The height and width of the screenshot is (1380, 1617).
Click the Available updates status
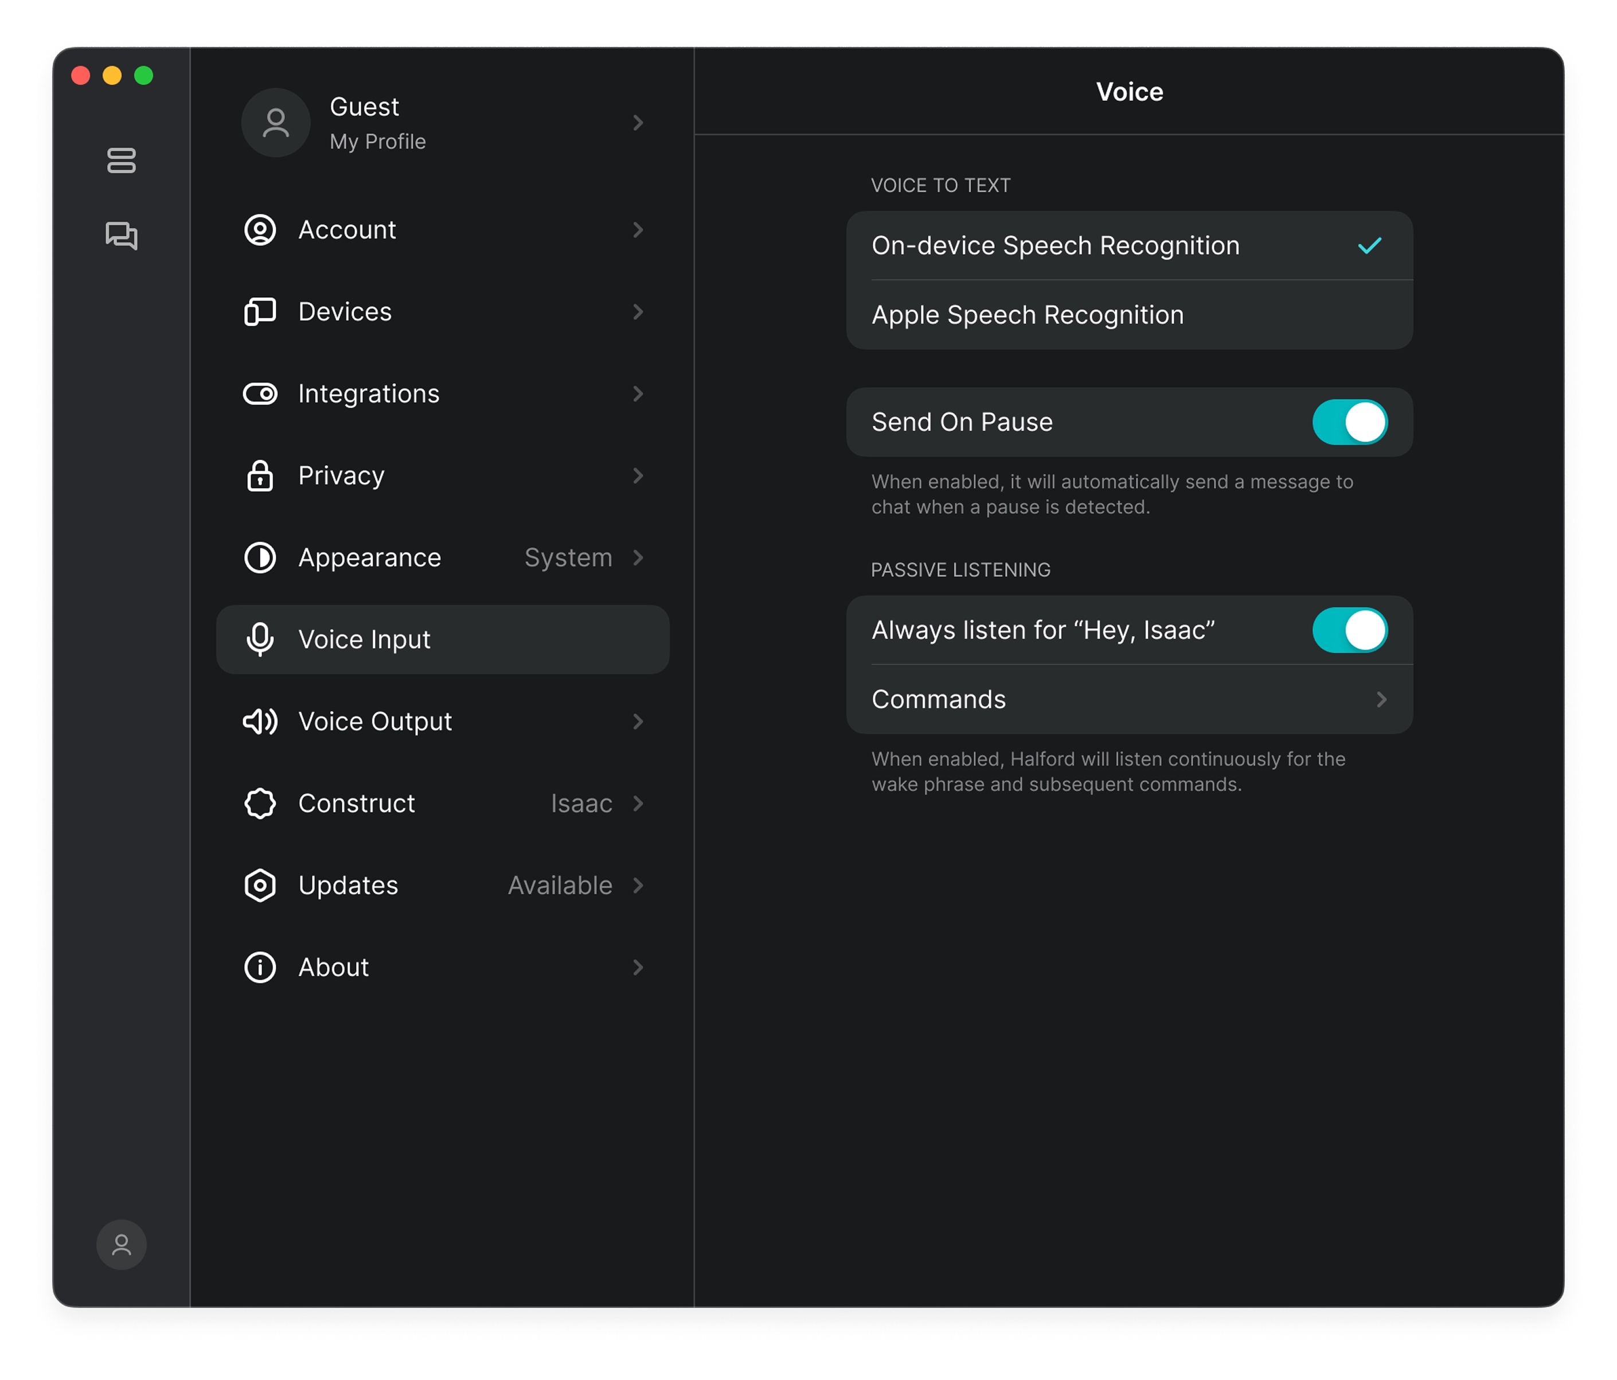(560, 885)
